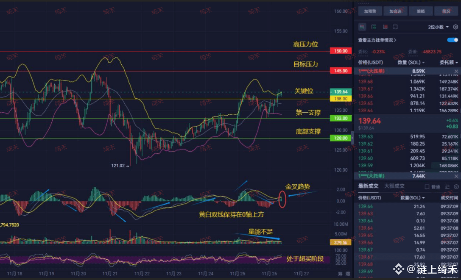The width and height of the screenshot is (461, 280).
Task: Switch to the 最新成交 tab
Action: pos(368,186)
